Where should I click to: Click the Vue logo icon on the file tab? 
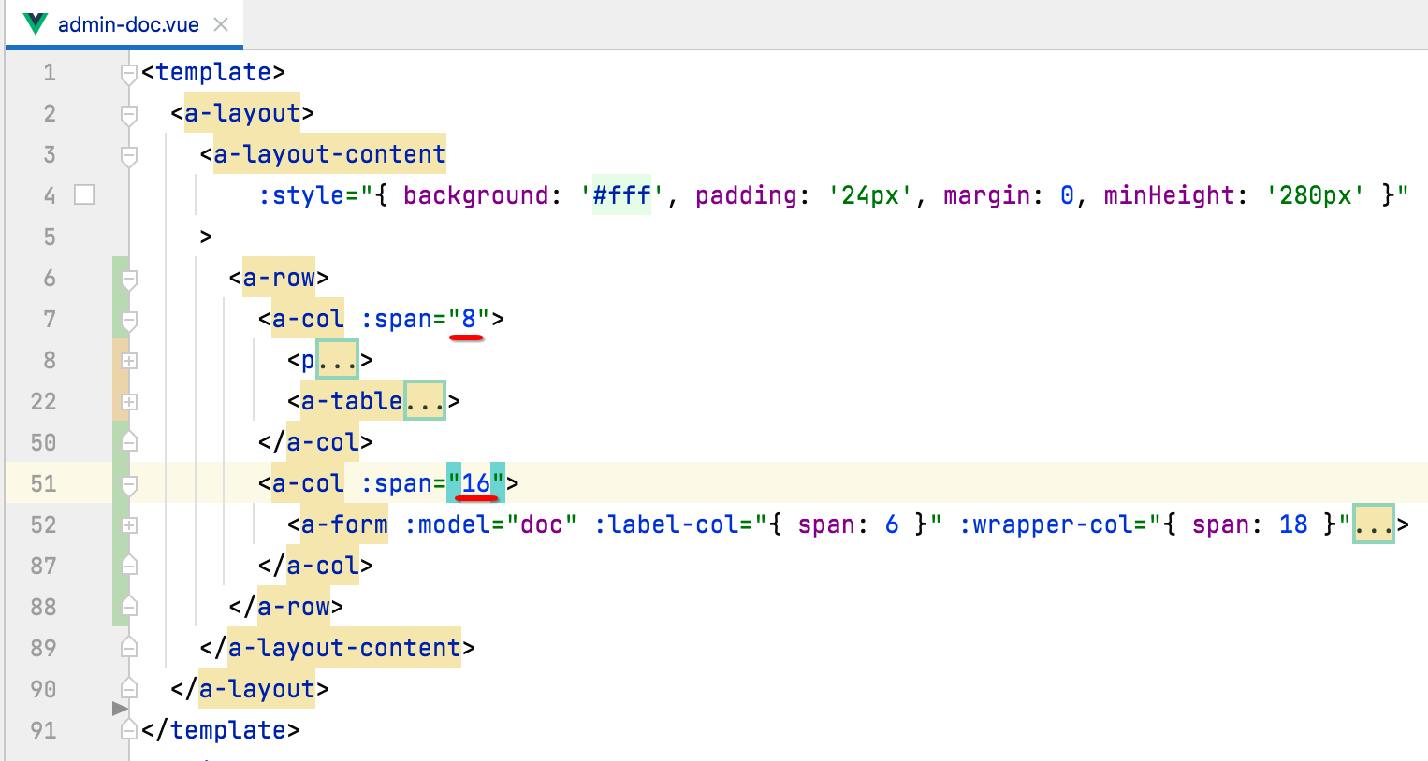click(34, 25)
